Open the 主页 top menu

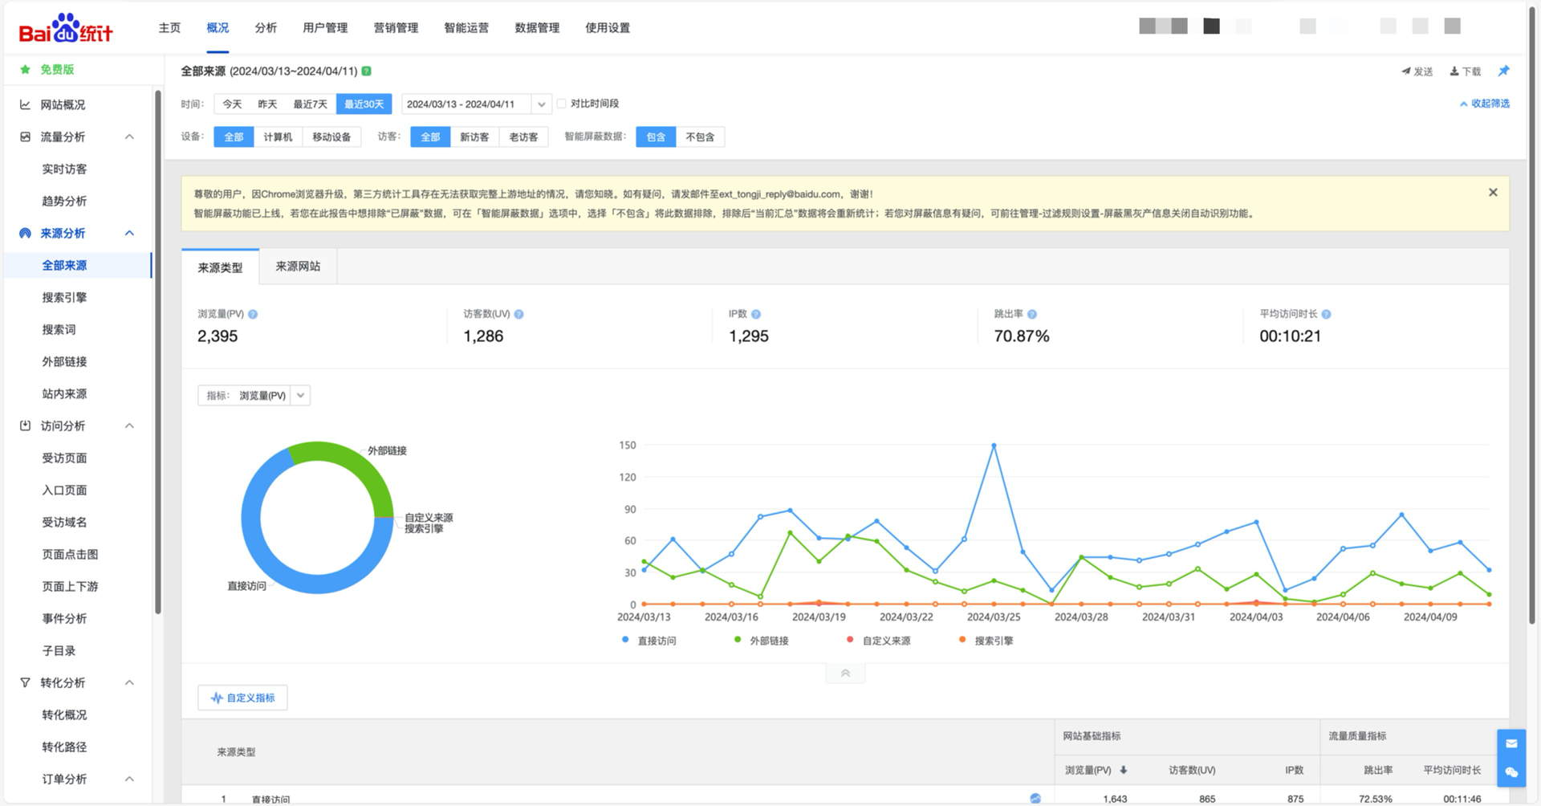click(x=169, y=28)
